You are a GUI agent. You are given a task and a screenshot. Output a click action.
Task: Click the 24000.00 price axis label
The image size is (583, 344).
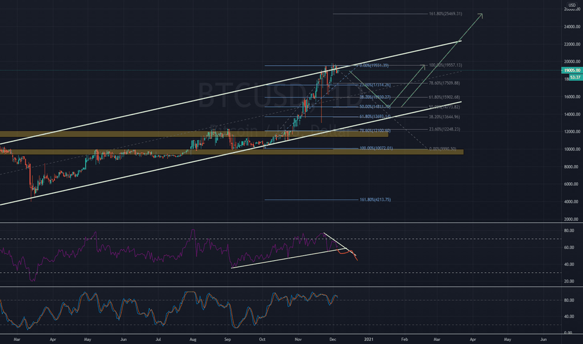pyautogui.click(x=572, y=27)
